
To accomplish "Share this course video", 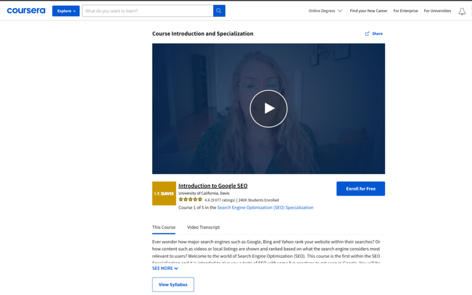I will click(374, 33).
